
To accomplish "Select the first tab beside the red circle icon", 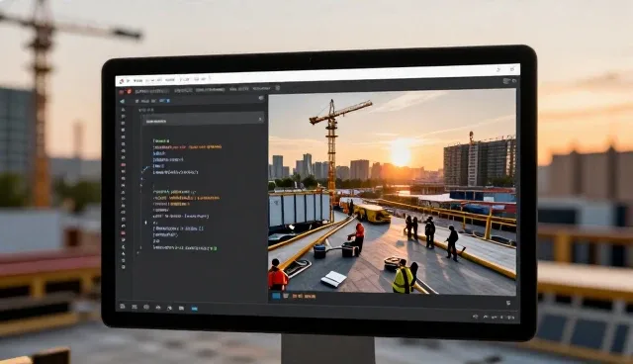I will point(152,91).
